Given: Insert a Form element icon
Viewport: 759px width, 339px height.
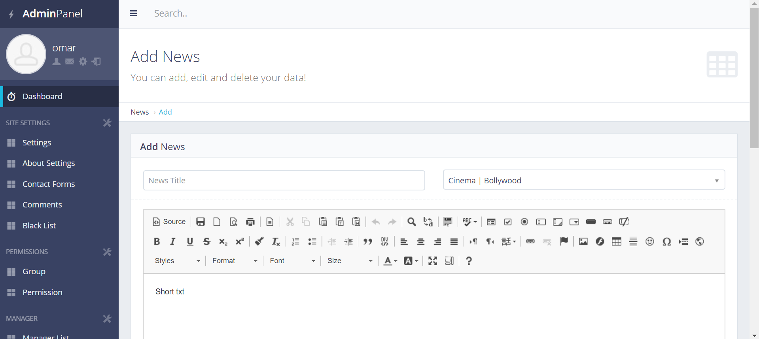Looking at the screenshot, I should coord(491,222).
